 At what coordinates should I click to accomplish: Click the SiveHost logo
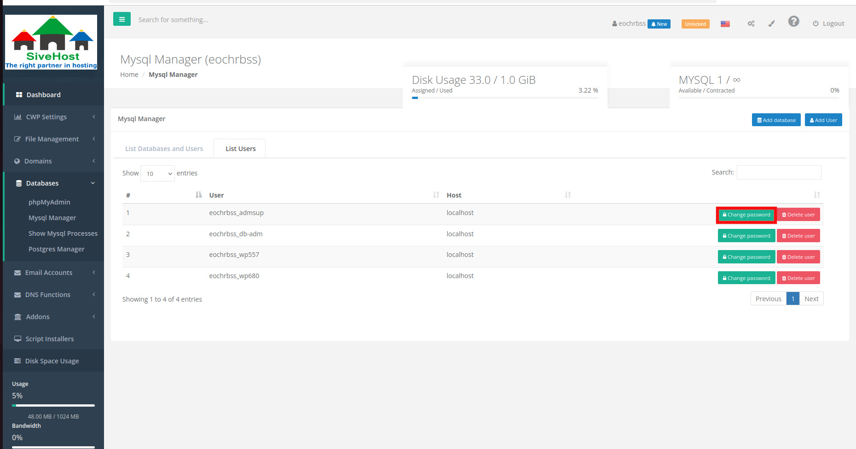coord(51,42)
